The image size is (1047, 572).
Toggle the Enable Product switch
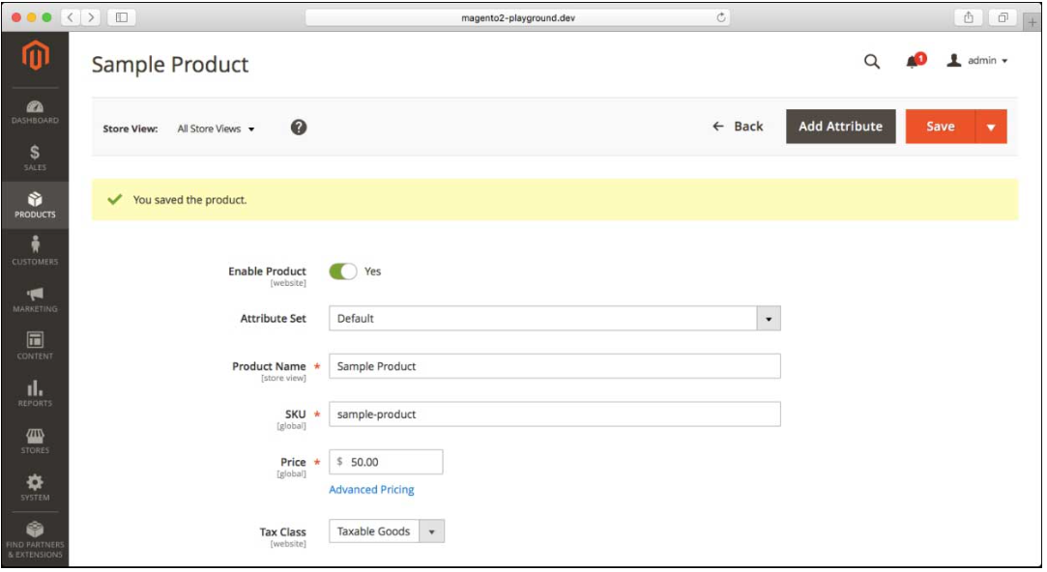pyautogui.click(x=343, y=272)
